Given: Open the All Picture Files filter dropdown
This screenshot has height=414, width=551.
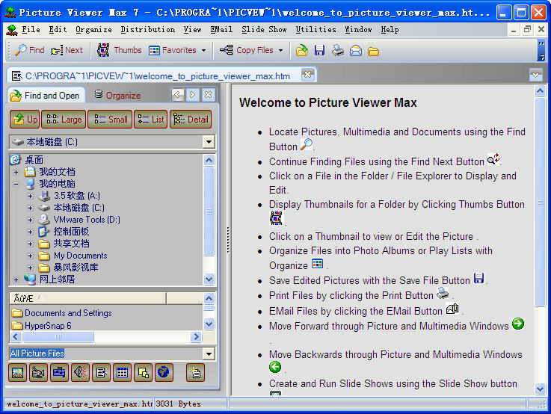Looking at the screenshot, I should coord(209,353).
